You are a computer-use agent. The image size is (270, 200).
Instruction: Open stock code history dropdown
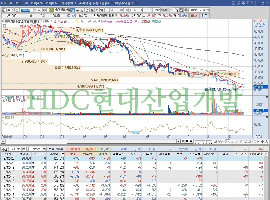(x=35, y=10)
